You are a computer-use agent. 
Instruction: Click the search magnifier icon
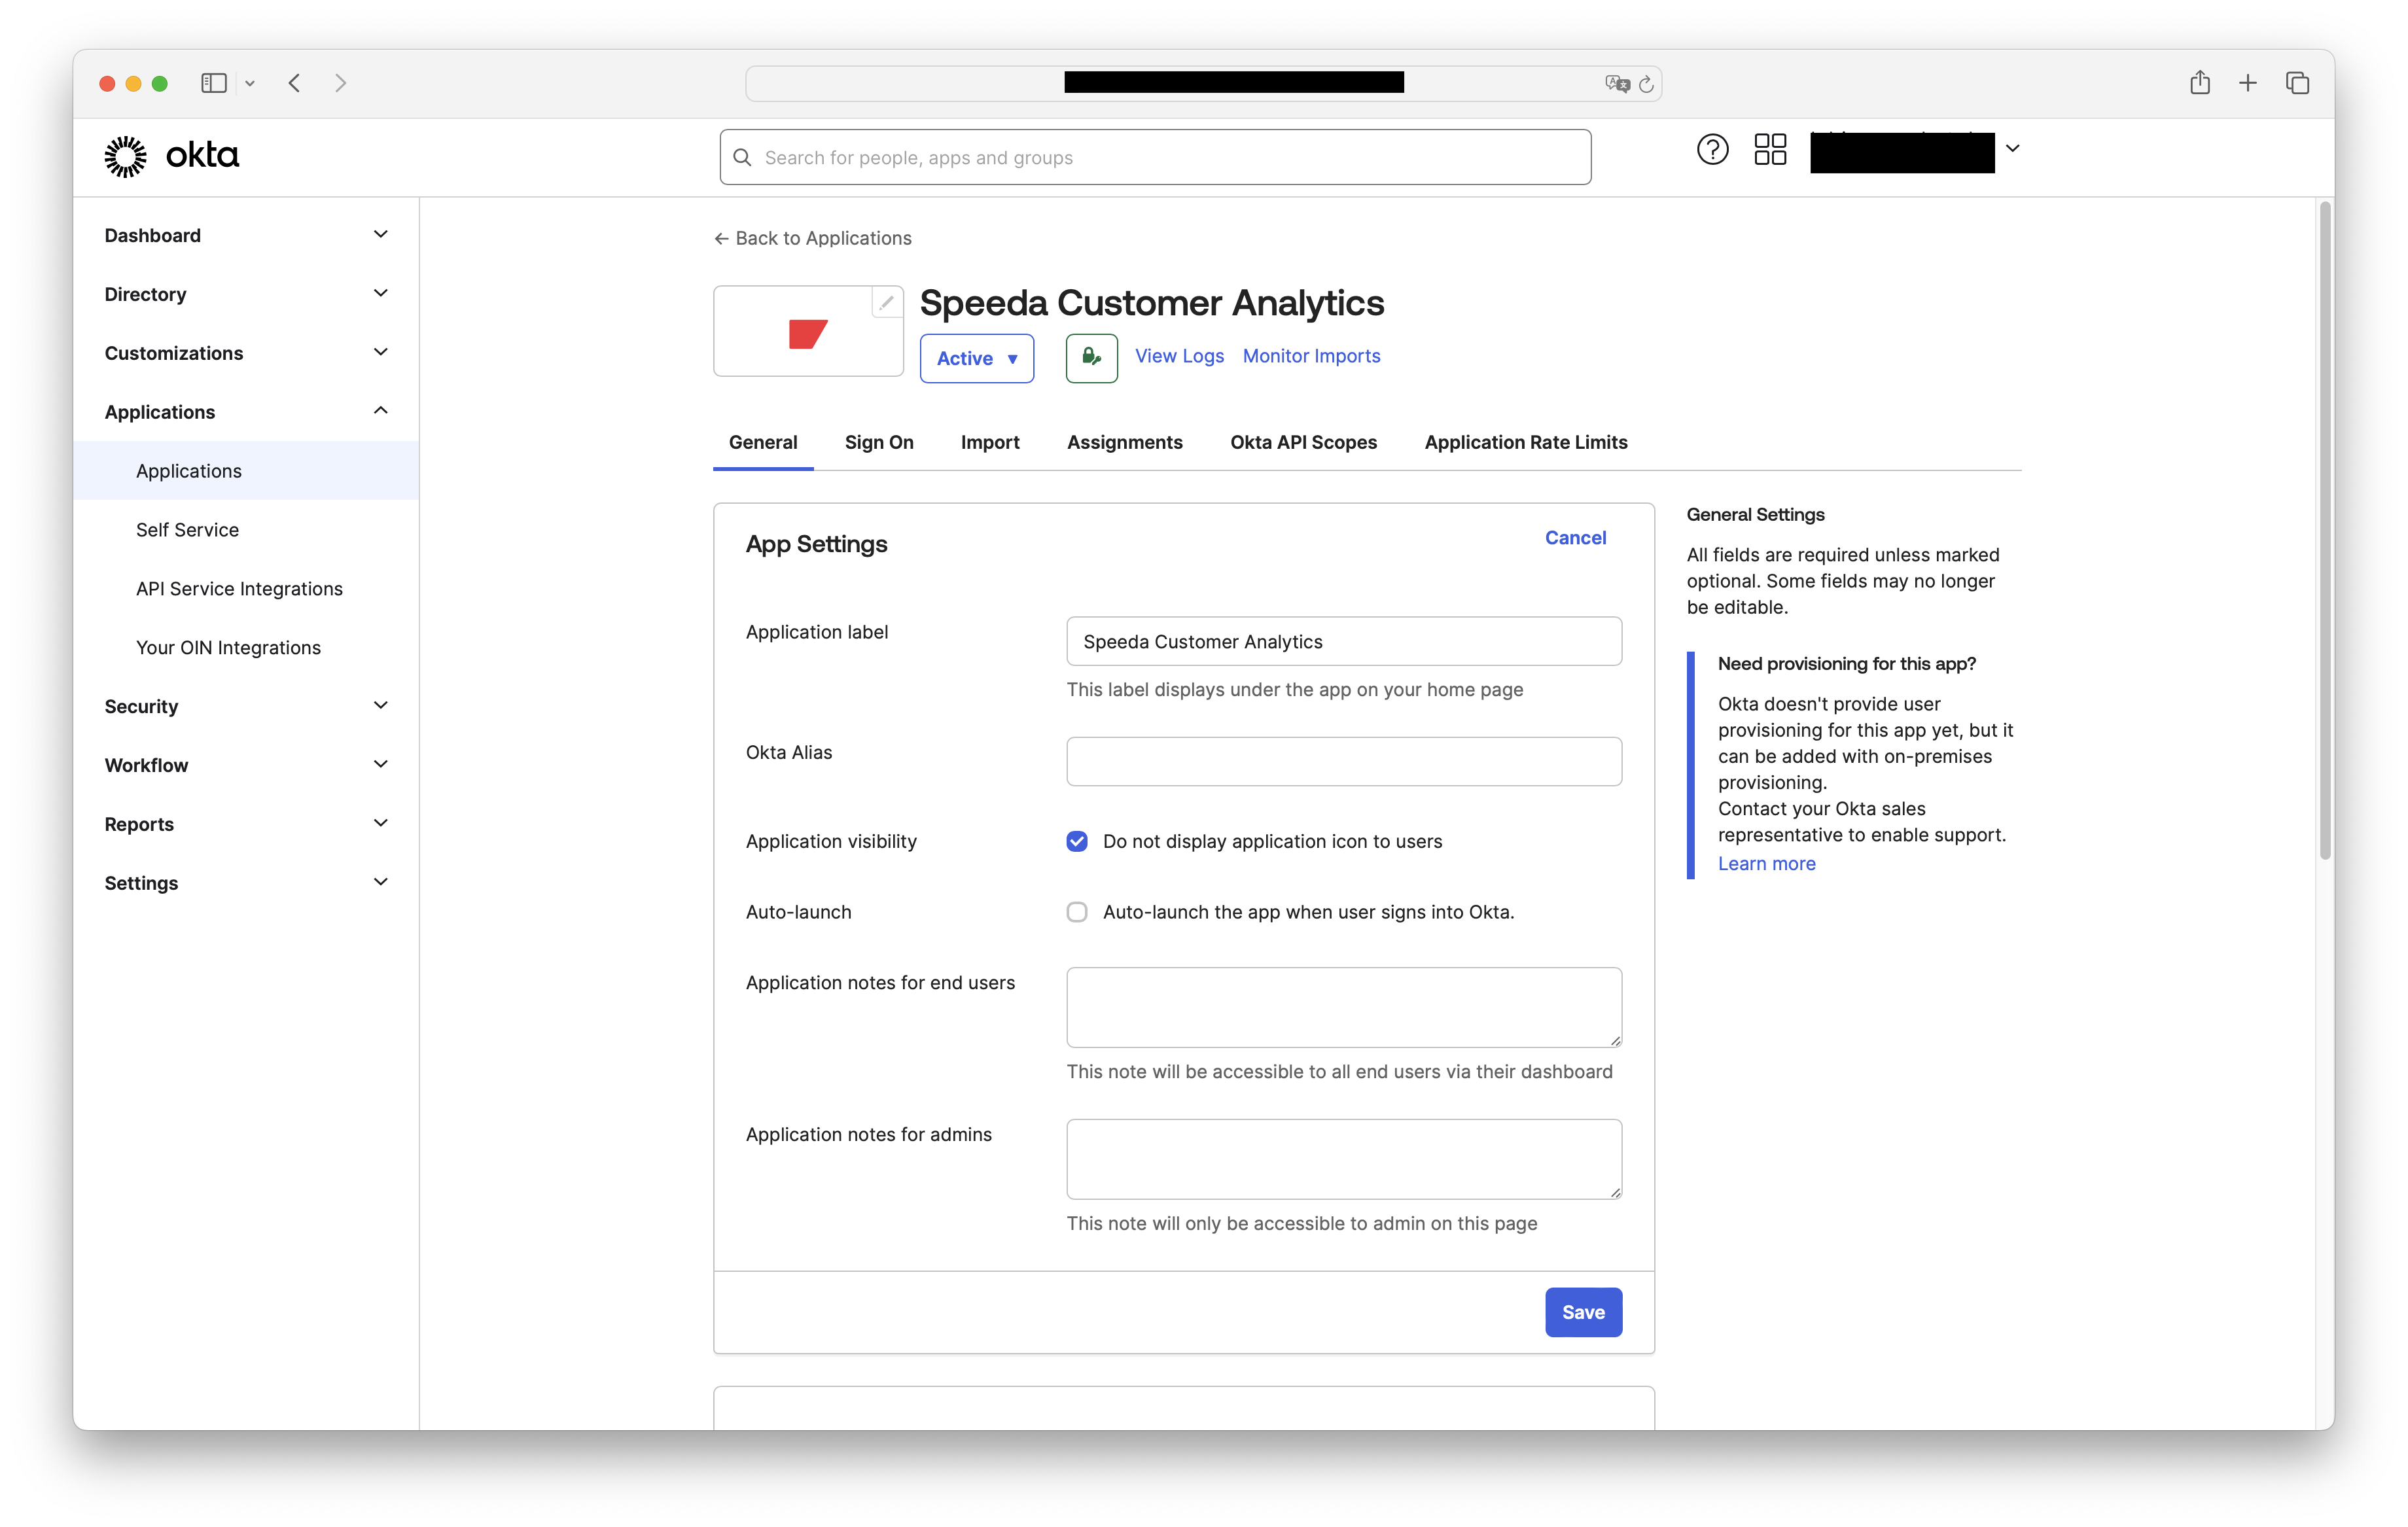coord(742,157)
